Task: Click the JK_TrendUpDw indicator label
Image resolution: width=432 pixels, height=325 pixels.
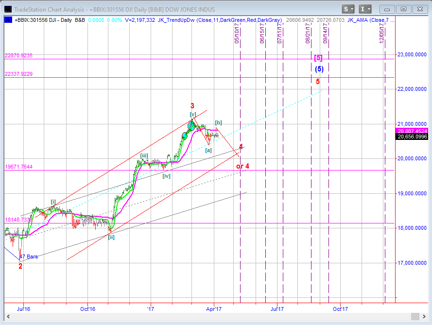Action: [x=220, y=20]
